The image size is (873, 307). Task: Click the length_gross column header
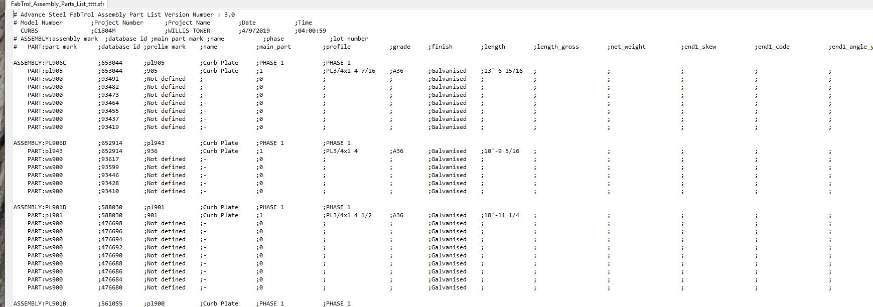click(x=558, y=47)
